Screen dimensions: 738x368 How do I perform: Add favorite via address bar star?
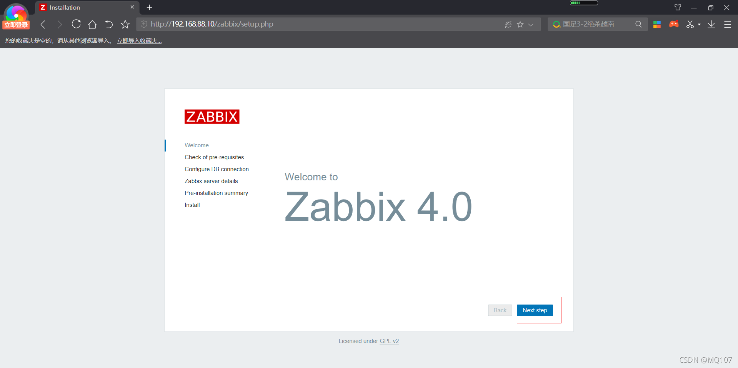click(x=520, y=24)
